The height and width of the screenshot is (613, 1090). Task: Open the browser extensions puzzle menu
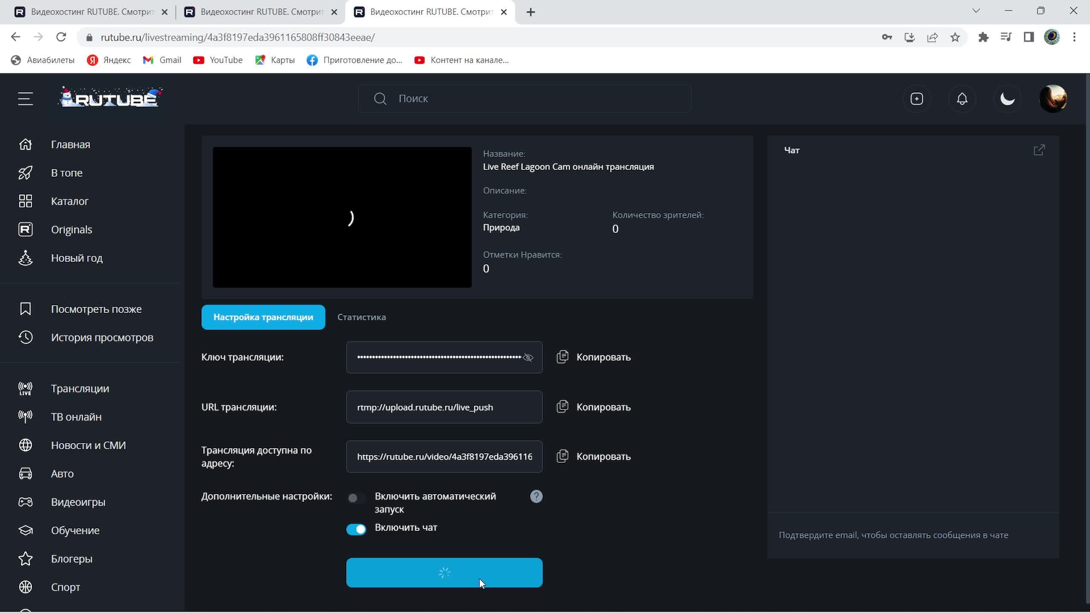pos(983,37)
